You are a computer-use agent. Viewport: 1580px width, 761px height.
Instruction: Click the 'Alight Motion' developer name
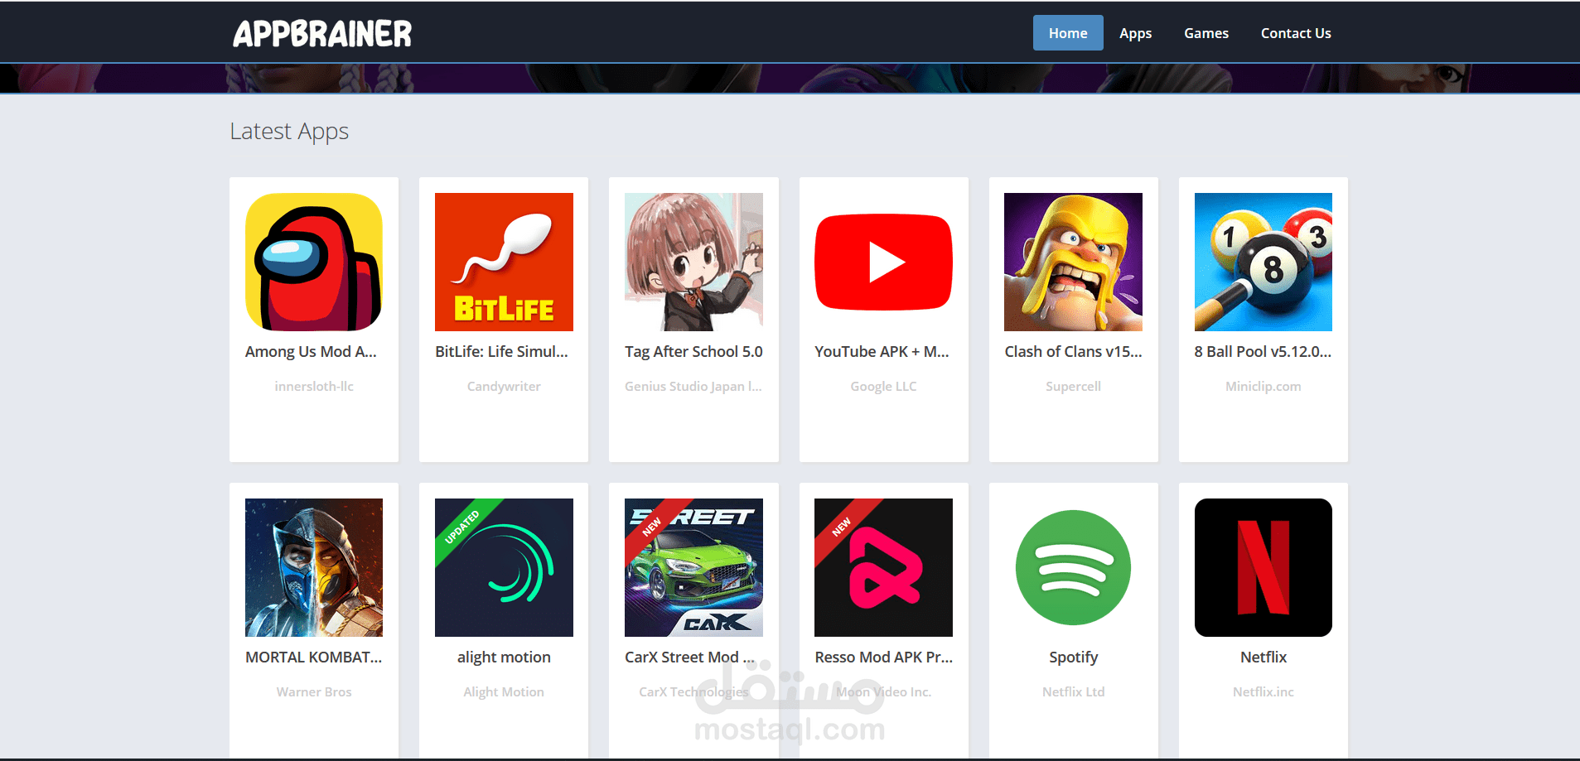[504, 691]
